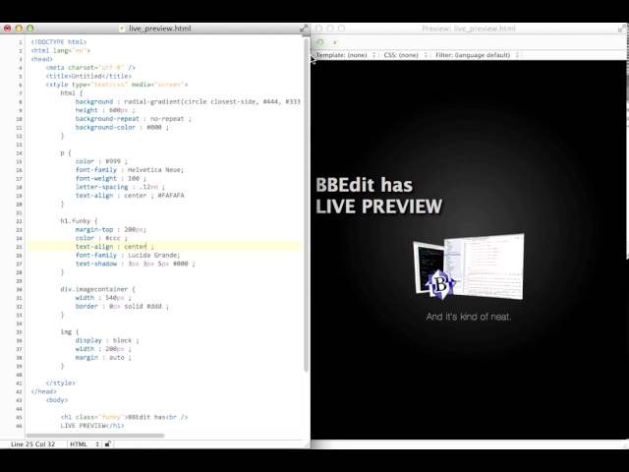629x472 pixels.
Task: Click the '#FAFAFA' text on line 19
Action: 171,196
